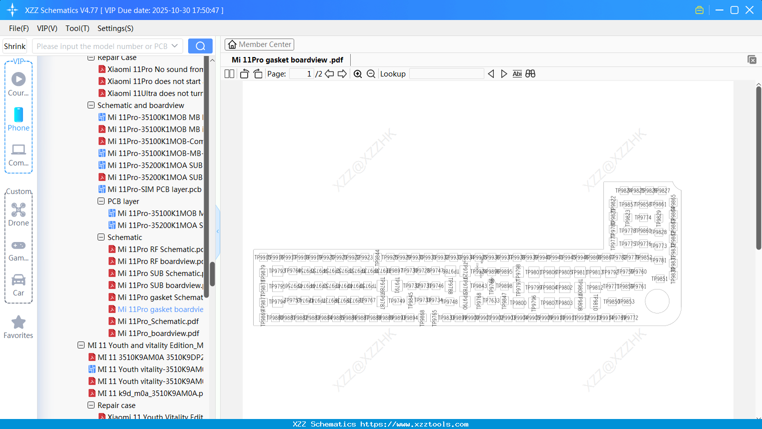Zoom out of the boardview
Viewport: 762px width, 429px height.
click(x=371, y=73)
